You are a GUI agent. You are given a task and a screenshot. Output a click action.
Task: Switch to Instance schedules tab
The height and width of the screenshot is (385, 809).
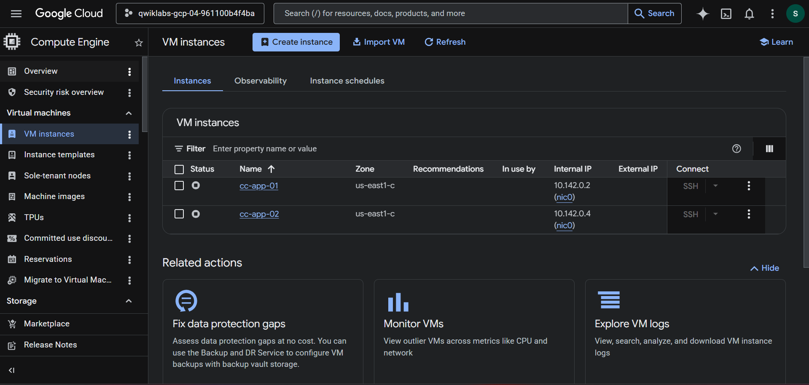click(x=347, y=81)
